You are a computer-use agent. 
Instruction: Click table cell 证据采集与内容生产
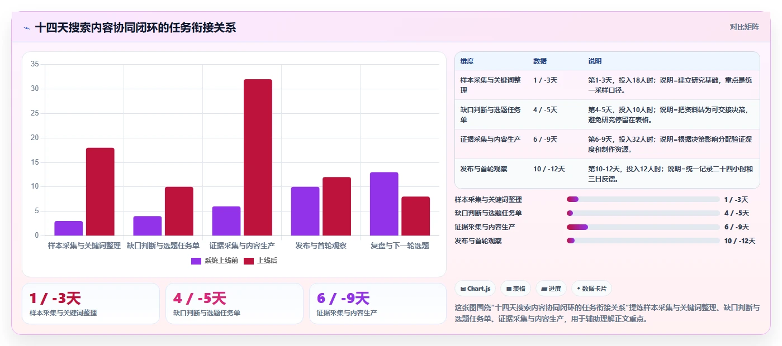click(x=491, y=144)
